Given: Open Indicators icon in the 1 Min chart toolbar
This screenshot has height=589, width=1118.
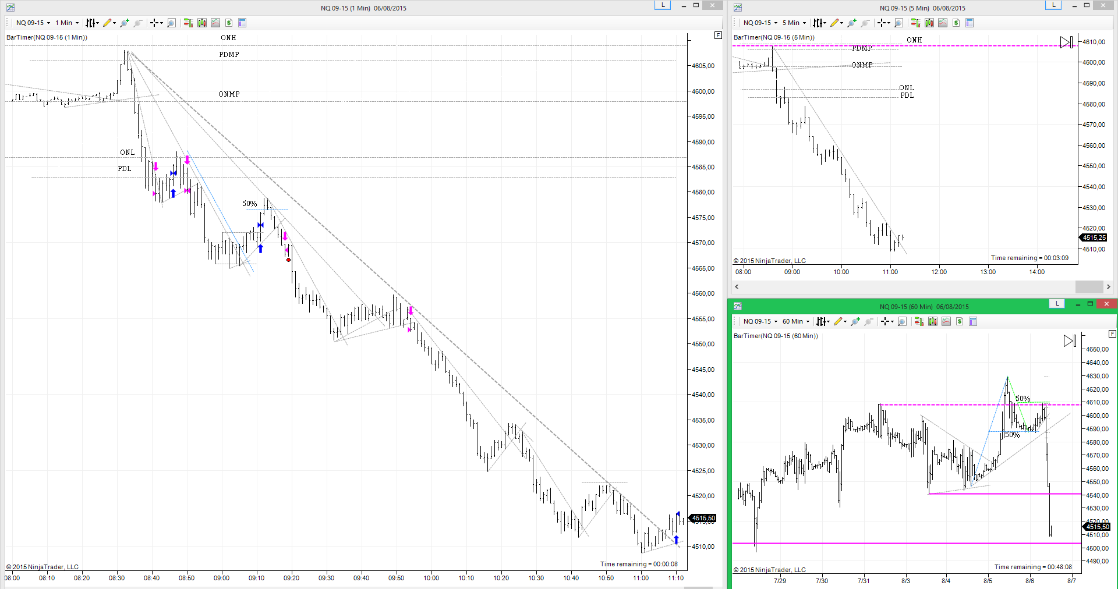Looking at the screenshot, I should 215,23.
